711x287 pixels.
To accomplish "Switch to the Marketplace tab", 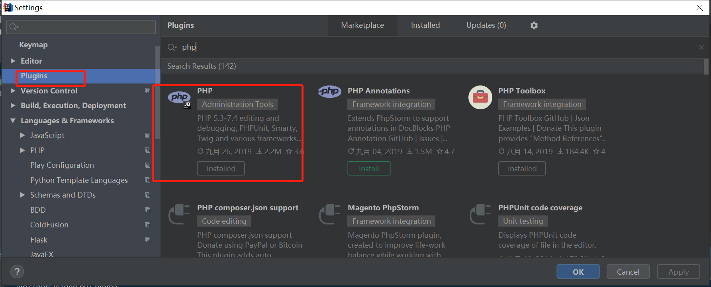I will pos(362,25).
